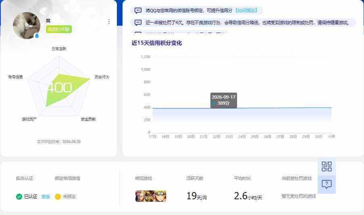Viewport: 364px width, 215px height.
Task: Click the 活跃天数 label
Action: (195, 178)
